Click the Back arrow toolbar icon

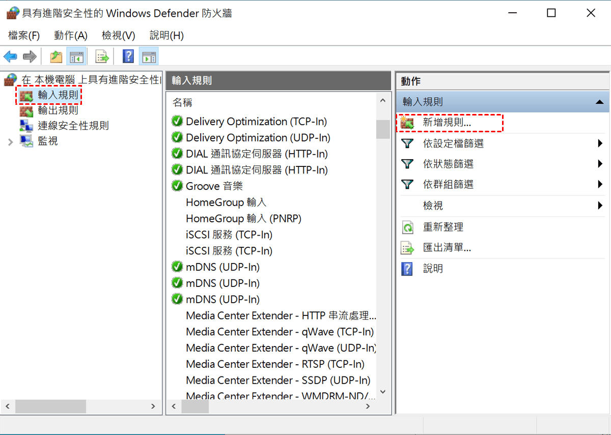click(x=10, y=56)
